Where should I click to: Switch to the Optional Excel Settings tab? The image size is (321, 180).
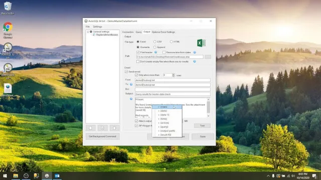[x=164, y=32]
